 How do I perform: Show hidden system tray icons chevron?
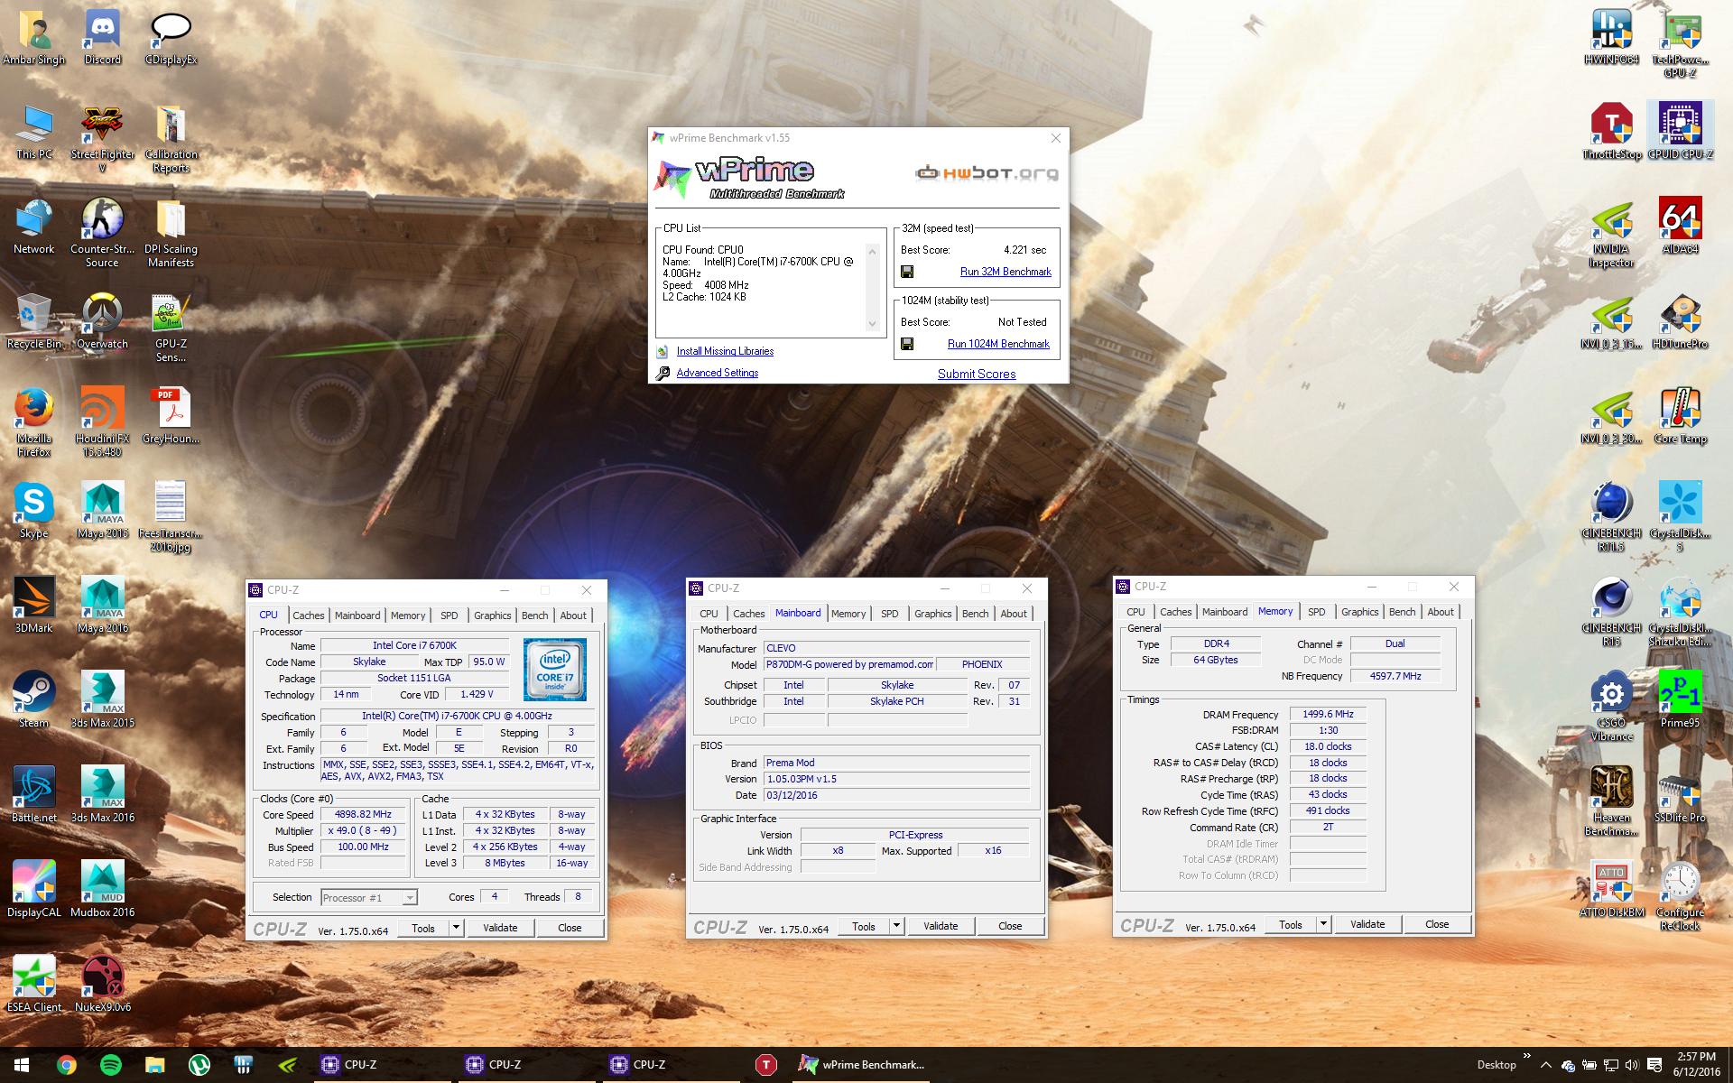tap(1545, 1065)
